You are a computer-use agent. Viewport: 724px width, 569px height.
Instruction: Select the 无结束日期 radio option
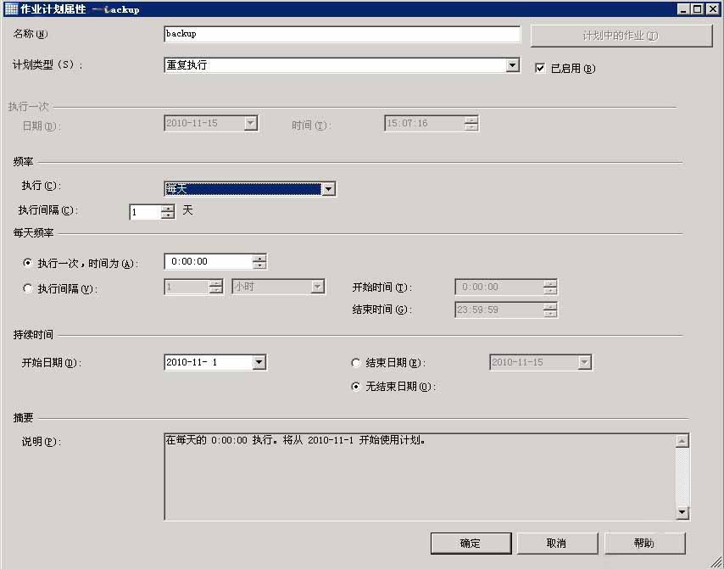tap(356, 387)
